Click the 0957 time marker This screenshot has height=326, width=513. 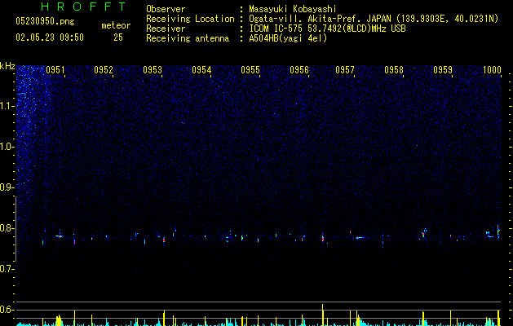[x=345, y=70]
